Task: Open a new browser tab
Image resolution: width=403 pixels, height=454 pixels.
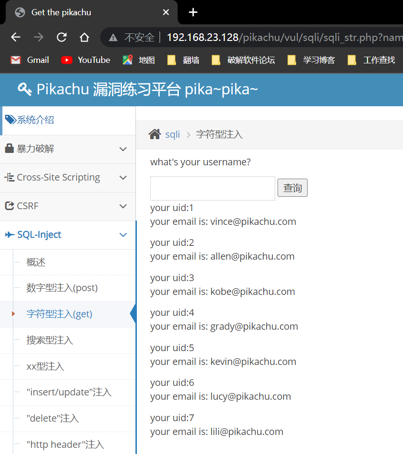Action: [193, 12]
